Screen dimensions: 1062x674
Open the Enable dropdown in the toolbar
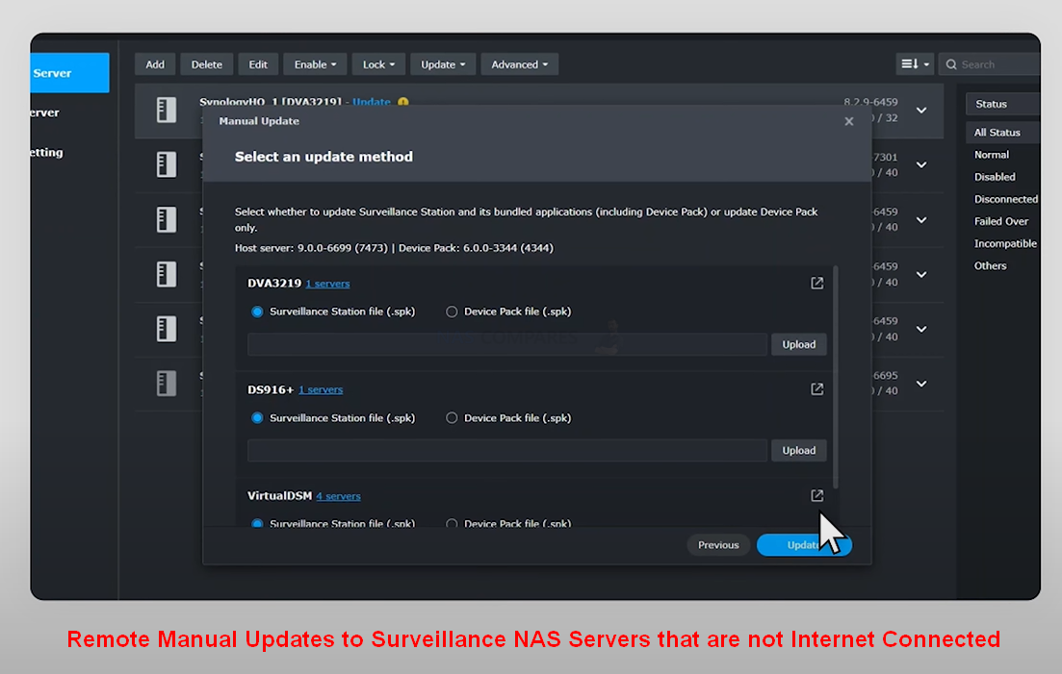pos(315,64)
